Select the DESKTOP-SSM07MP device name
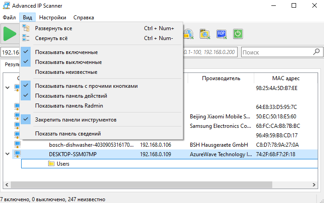This screenshot has height=203, width=324. tap(73, 154)
